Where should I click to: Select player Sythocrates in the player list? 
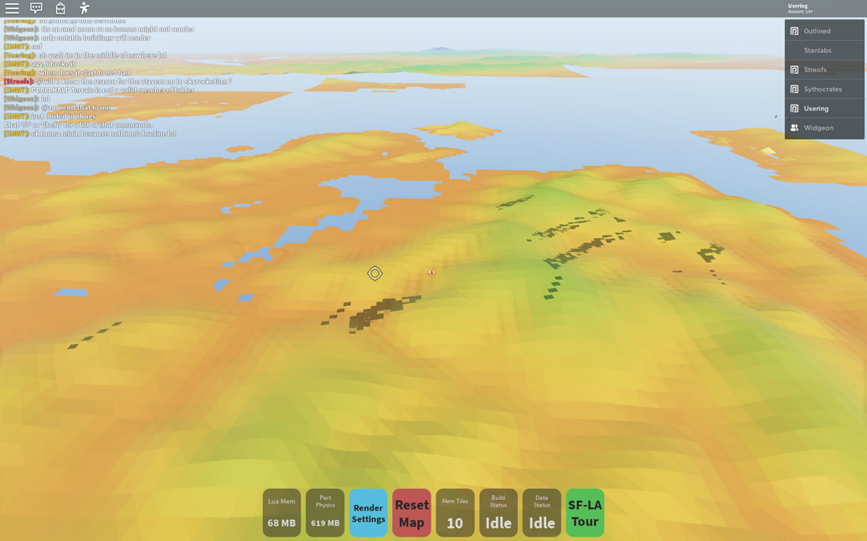(x=824, y=89)
